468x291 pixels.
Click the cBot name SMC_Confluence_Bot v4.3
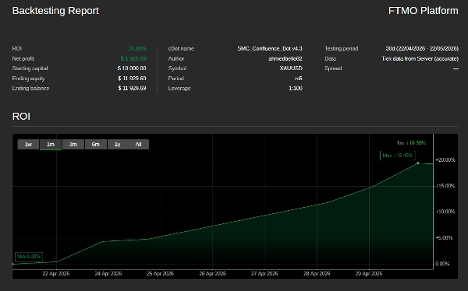(x=270, y=48)
